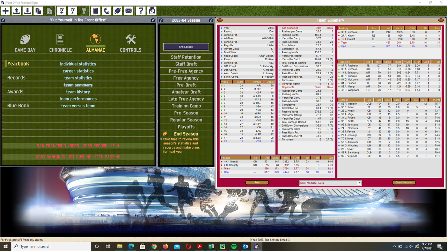Open File Explorer from taskbar

click(120, 246)
